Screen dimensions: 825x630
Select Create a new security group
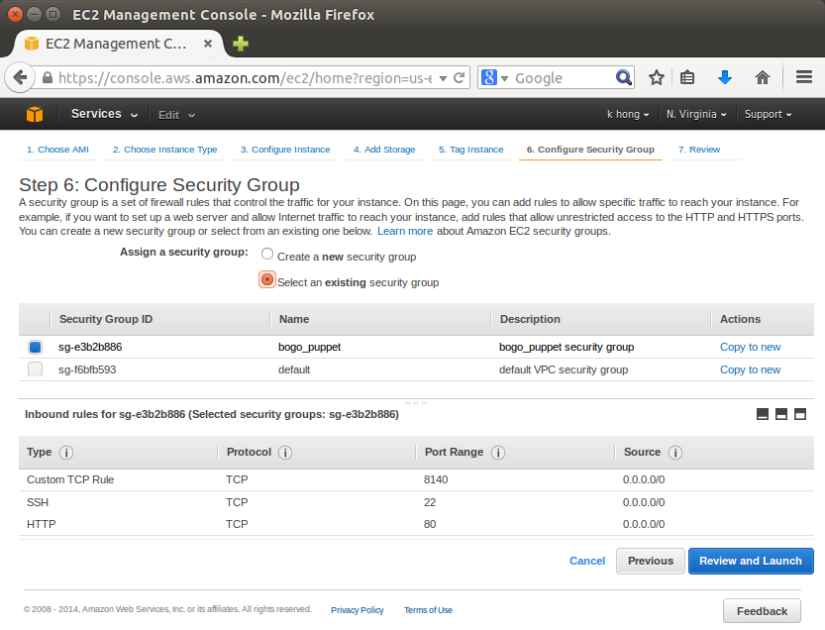267,255
